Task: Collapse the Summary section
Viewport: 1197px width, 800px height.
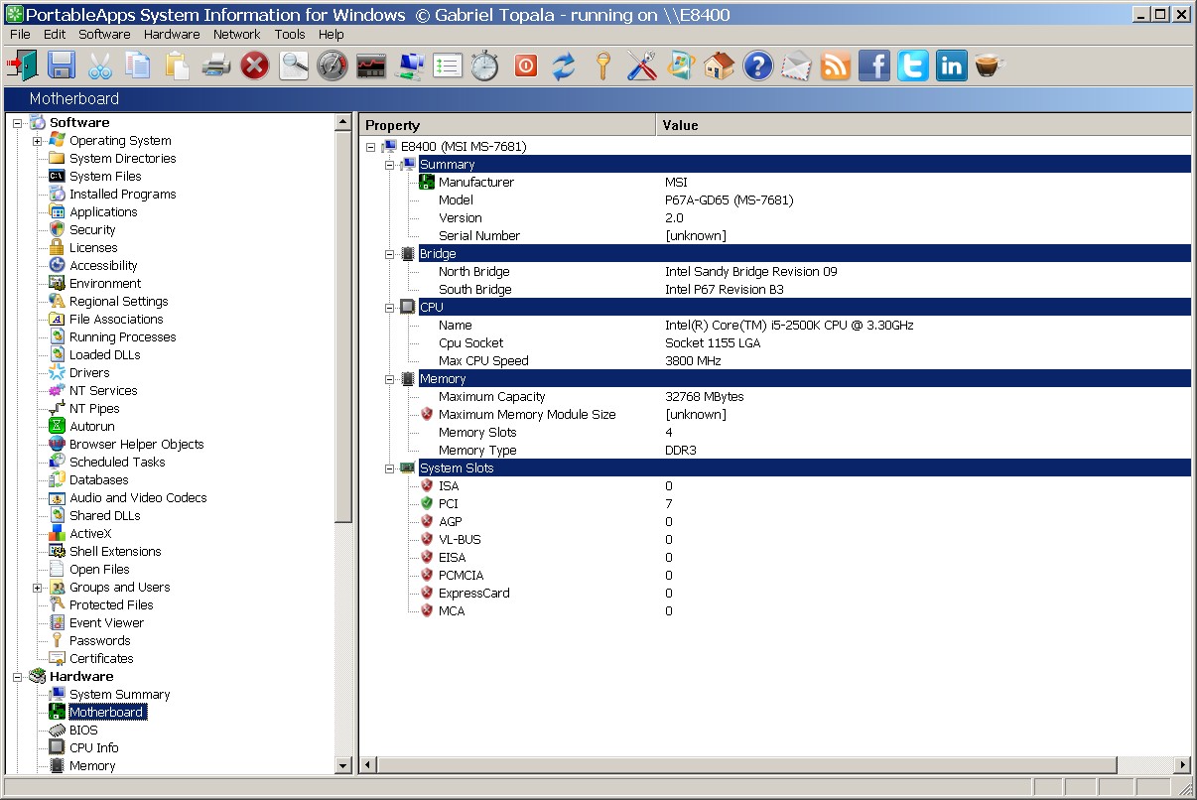Action: [390, 165]
